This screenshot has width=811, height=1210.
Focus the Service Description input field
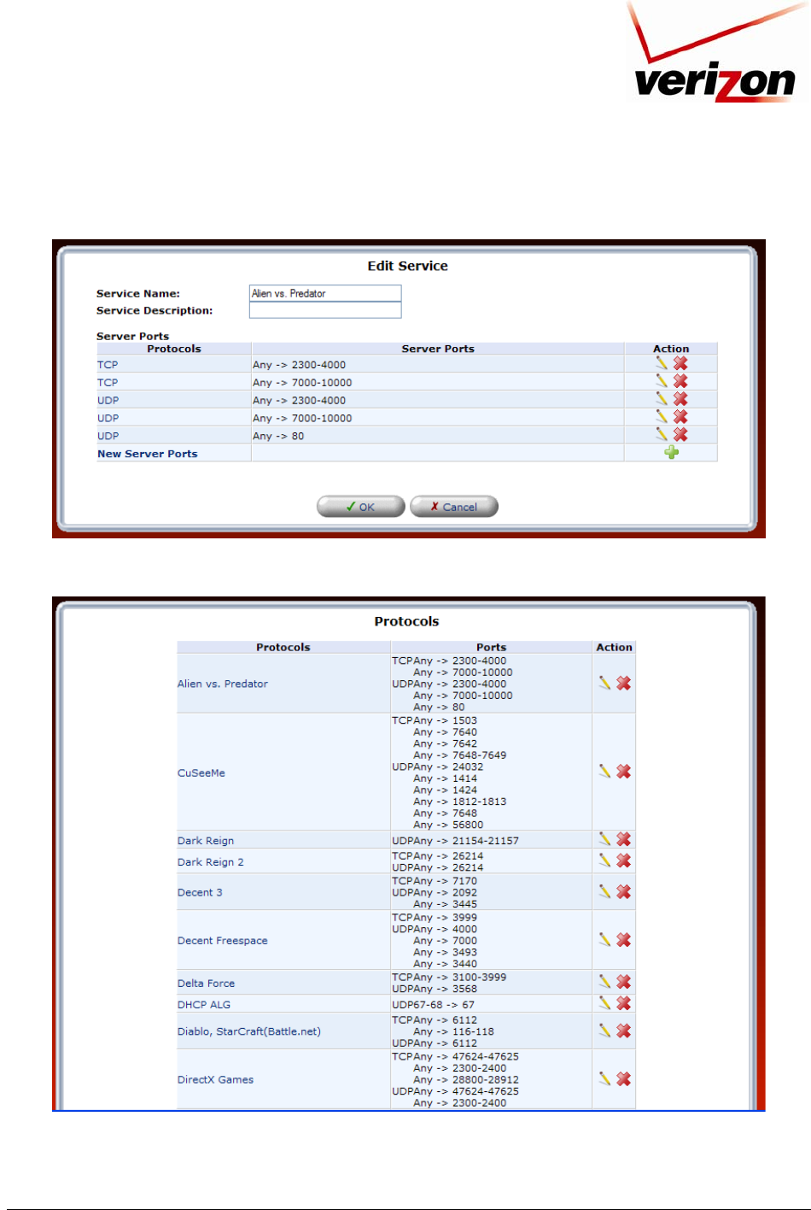point(325,310)
